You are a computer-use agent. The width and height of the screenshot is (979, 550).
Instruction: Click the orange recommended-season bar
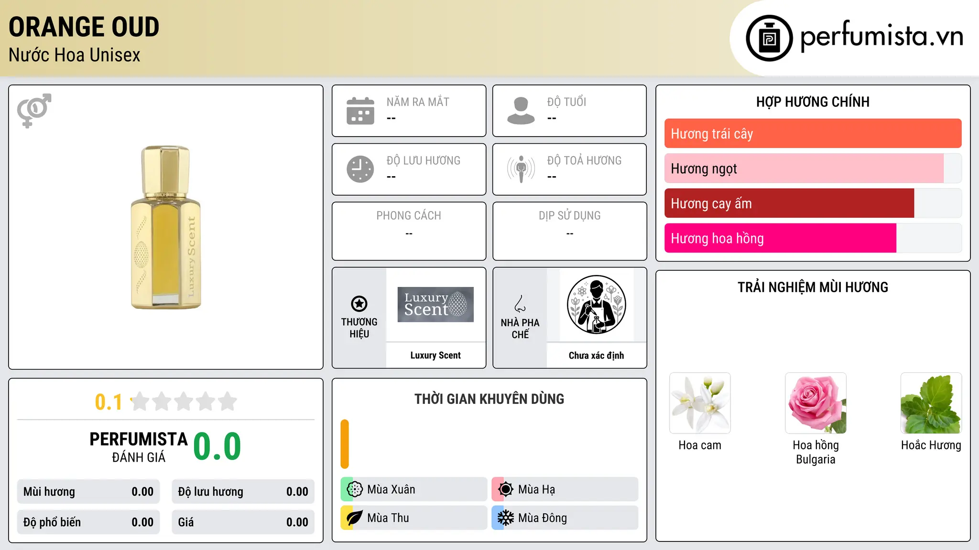point(345,444)
